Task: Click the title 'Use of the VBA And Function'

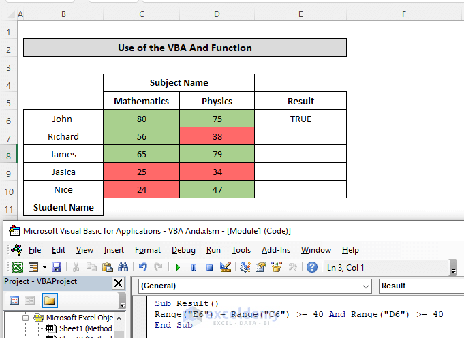Action: coord(185,47)
